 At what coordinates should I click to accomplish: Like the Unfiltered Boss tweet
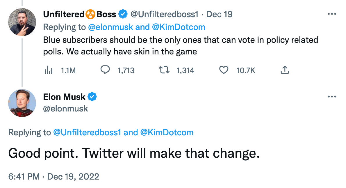(x=223, y=70)
